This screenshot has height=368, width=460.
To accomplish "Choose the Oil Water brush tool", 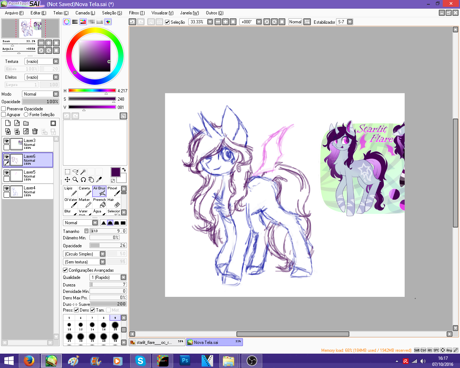I will click(x=70, y=203).
